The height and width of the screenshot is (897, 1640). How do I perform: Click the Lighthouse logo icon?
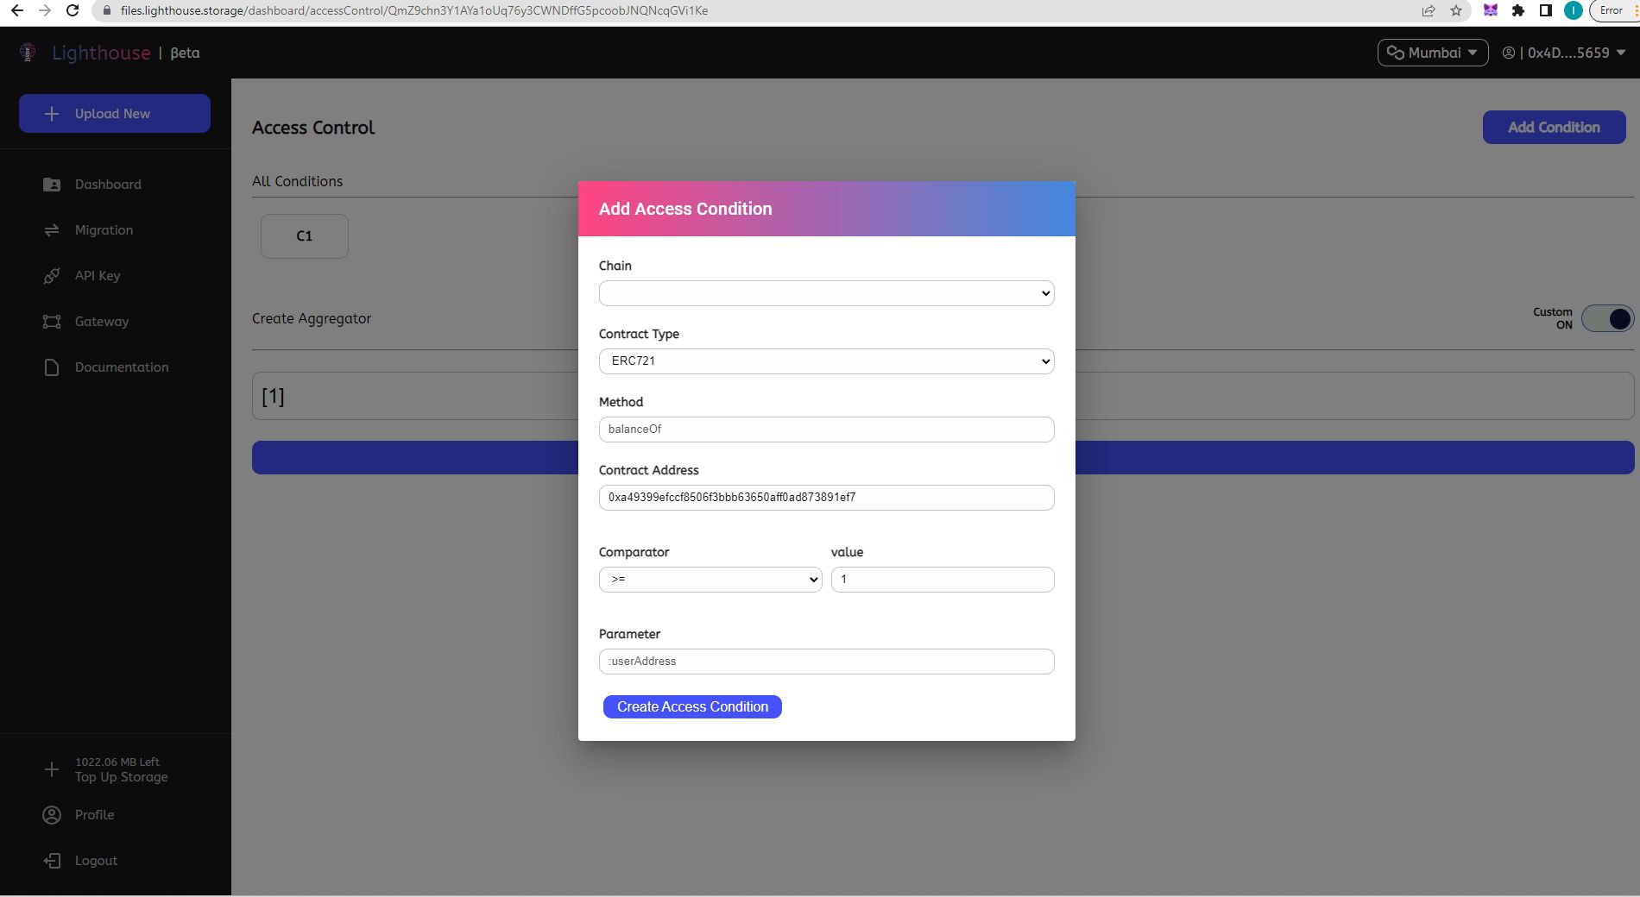pos(28,53)
